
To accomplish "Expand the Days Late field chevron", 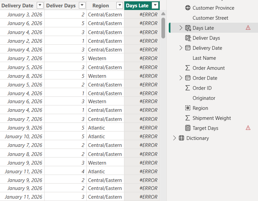I will [181, 28].
